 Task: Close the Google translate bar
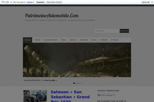[x=152, y=2]
